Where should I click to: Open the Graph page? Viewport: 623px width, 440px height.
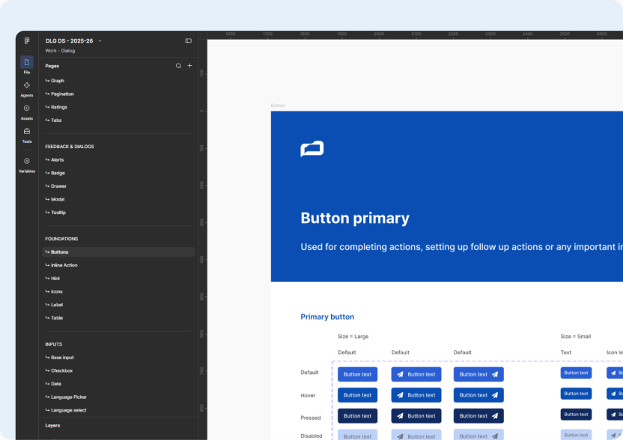point(118,81)
